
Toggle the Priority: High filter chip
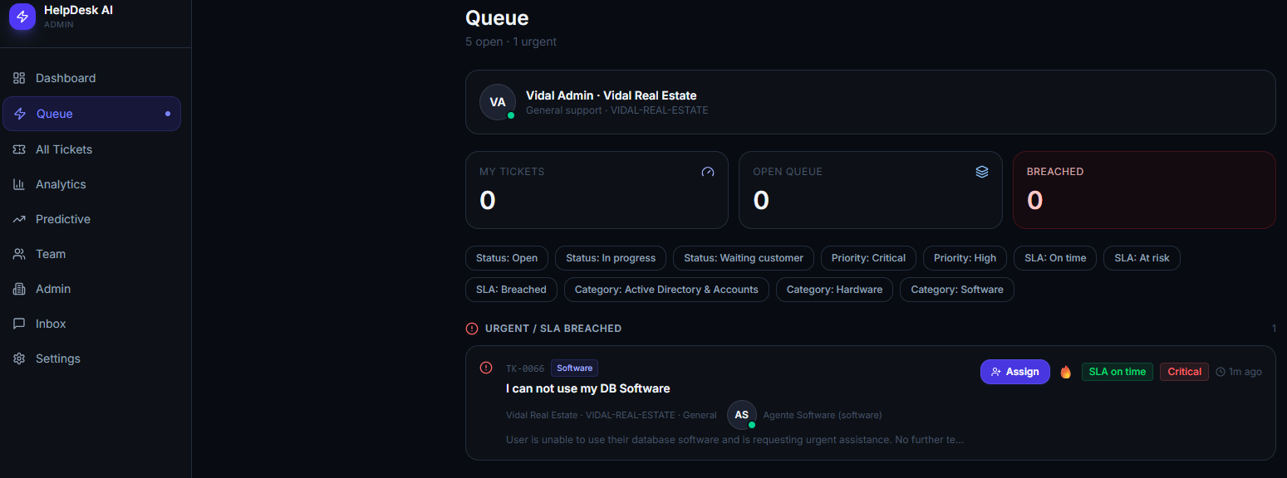click(965, 258)
